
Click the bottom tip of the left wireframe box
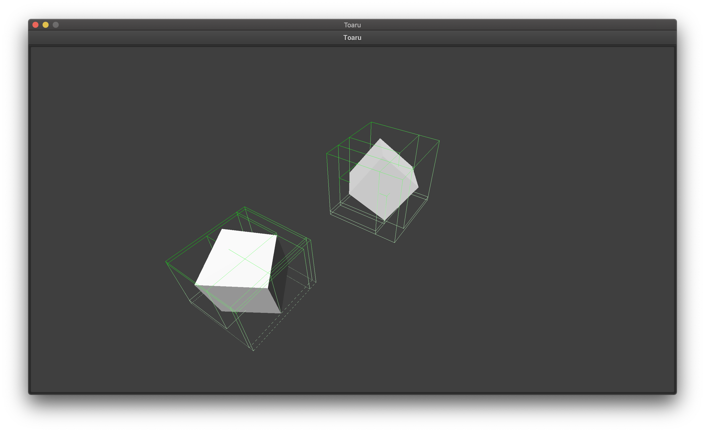tap(253, 351)
